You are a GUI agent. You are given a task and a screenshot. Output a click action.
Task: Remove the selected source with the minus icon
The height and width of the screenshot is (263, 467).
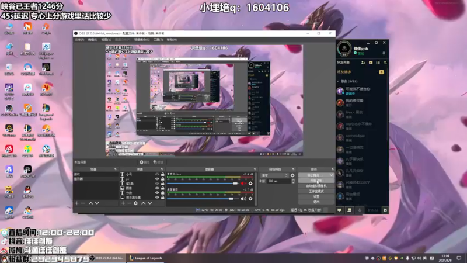129,203
